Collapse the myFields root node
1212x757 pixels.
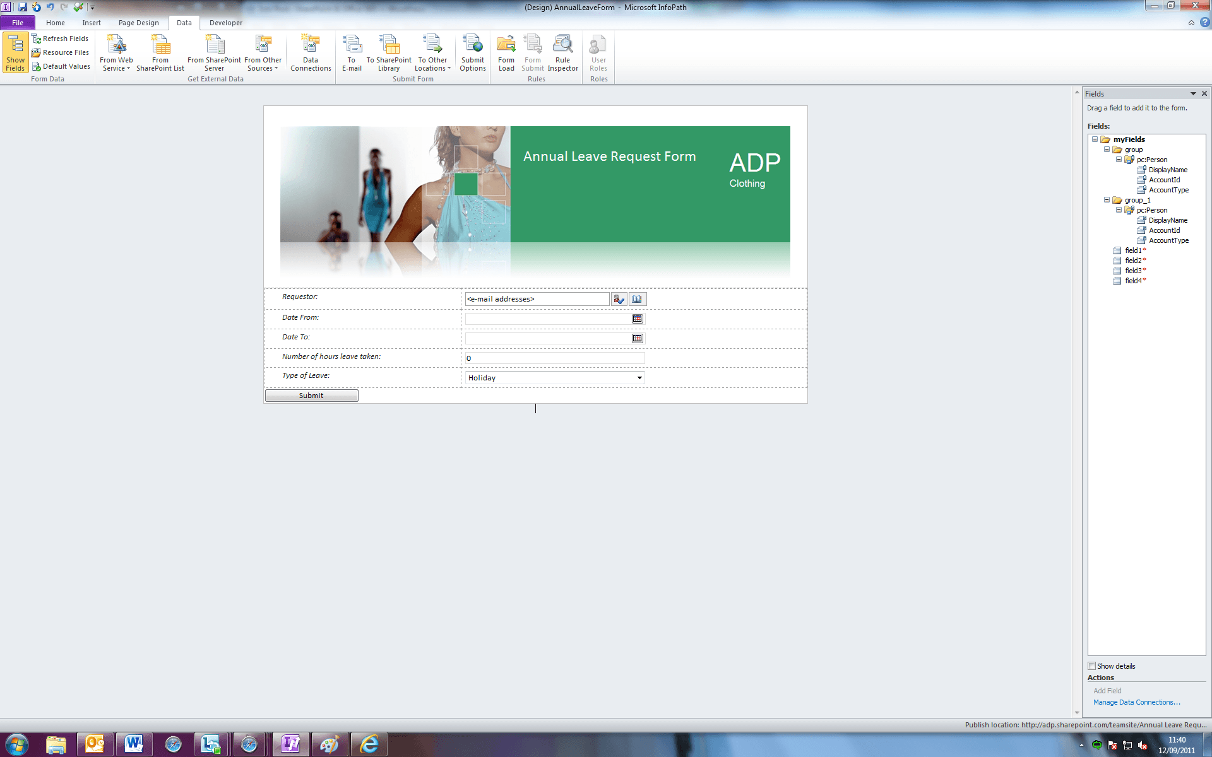pyautogui.click(x=1095, y=139)
